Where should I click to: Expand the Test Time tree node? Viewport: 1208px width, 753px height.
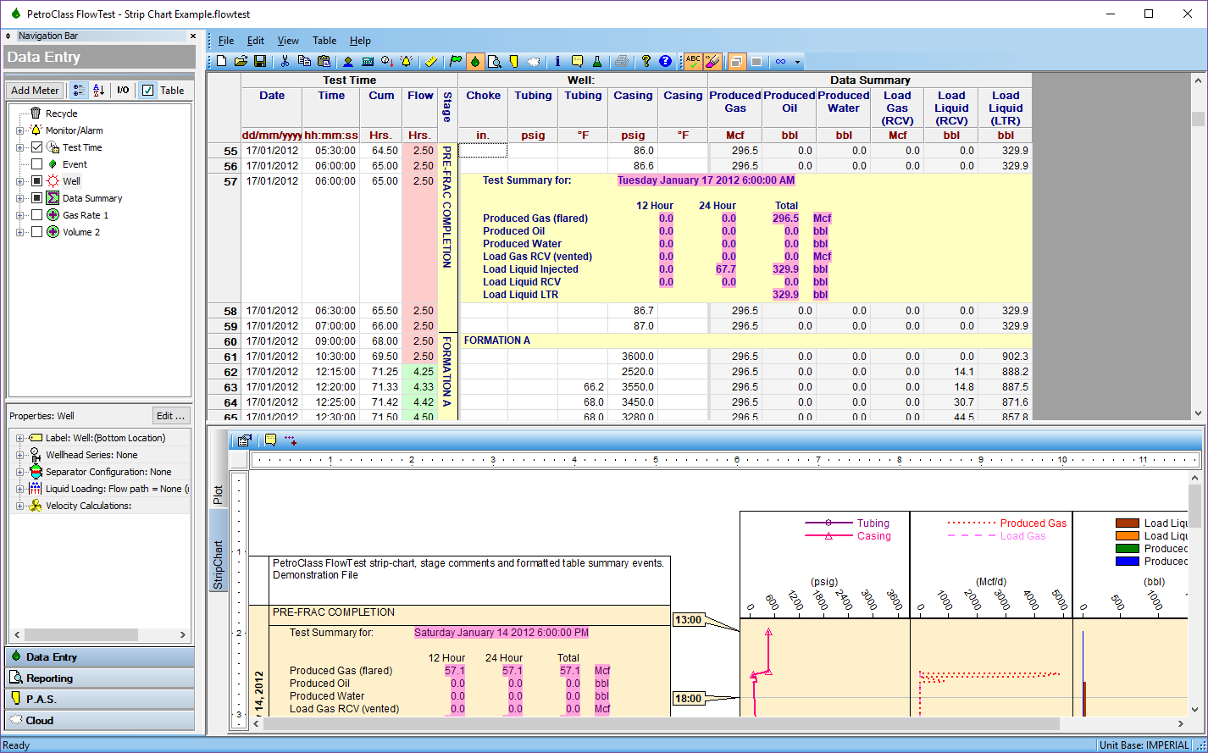point(19,147)
